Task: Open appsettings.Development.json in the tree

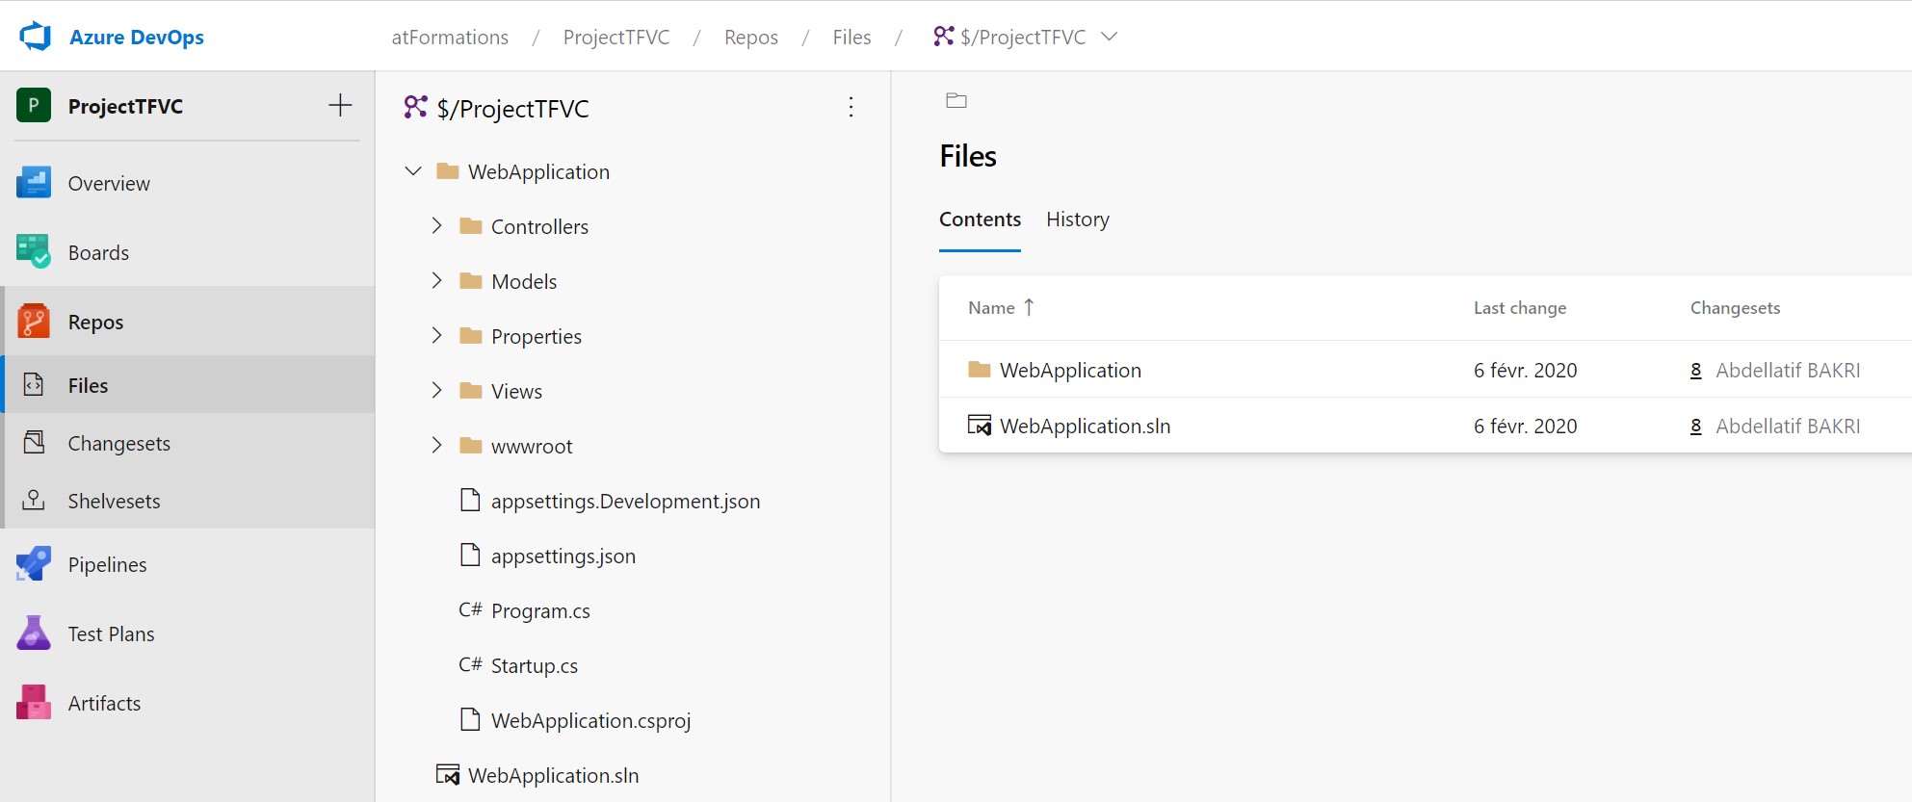Action: (625, 502)
